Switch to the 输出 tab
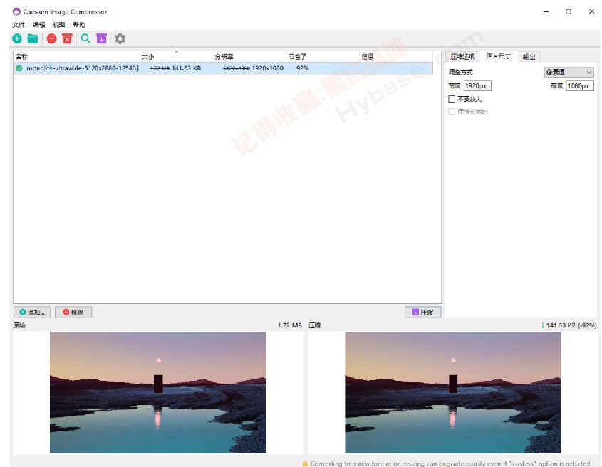The height and width of the screenshot is (467, 602). tap(529, 57)
